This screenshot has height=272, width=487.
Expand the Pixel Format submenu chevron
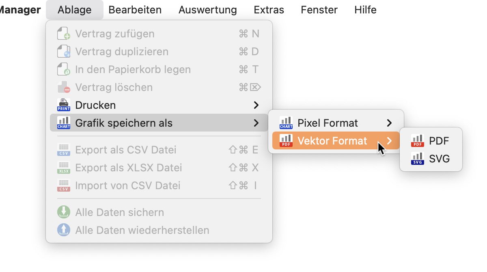(389, 123)
